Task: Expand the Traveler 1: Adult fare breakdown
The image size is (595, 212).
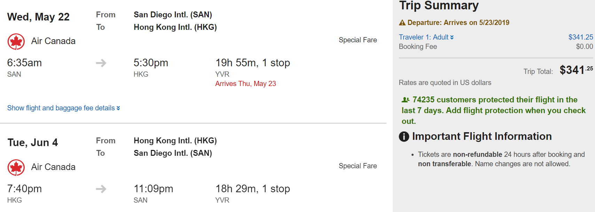Action: [426, 37]
